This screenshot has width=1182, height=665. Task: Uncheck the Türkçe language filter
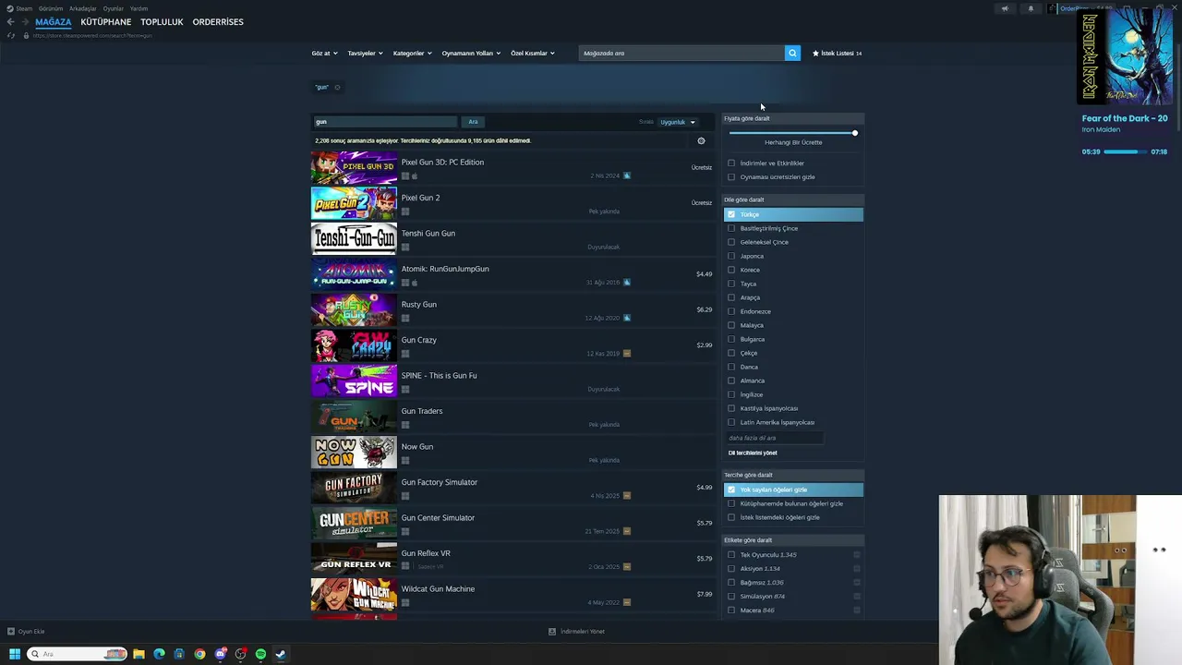731,214
